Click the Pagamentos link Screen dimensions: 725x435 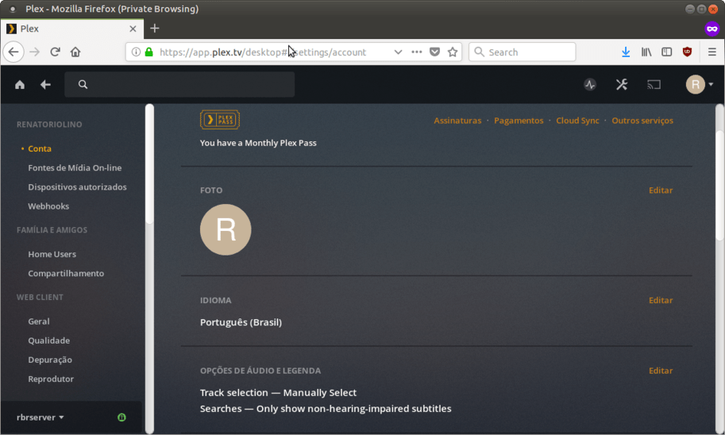coord(519,121)
